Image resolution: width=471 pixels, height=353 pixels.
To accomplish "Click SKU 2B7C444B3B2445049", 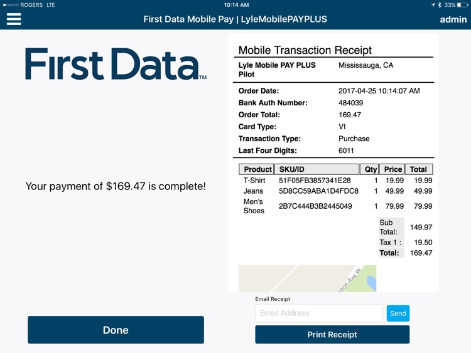I will (315, 206).
